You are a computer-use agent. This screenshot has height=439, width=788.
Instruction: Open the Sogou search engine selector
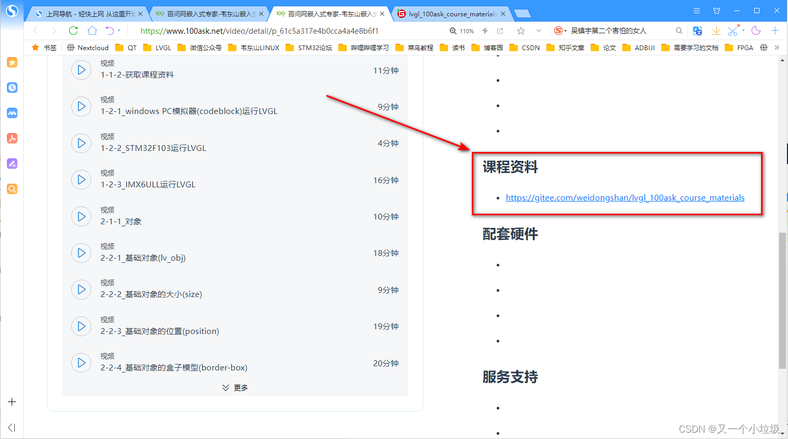[560, 31]
